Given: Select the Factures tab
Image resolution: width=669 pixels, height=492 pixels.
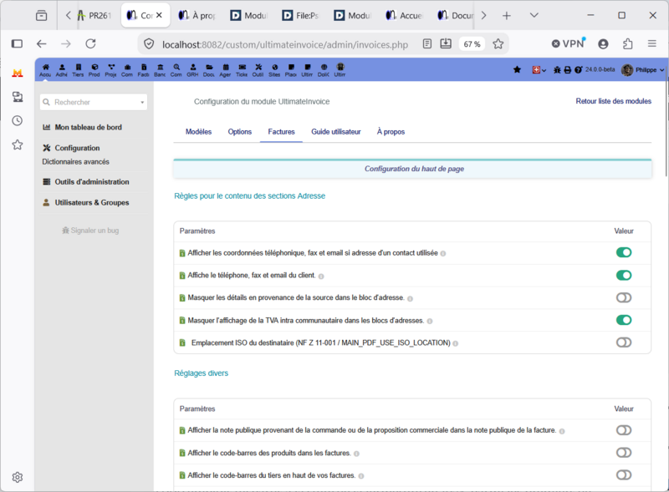Looking at the screenshot, I should click(281, 132).
